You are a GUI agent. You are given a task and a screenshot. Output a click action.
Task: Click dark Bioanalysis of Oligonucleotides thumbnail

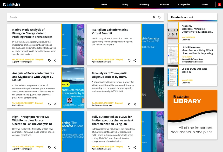(x=153, y=88)
